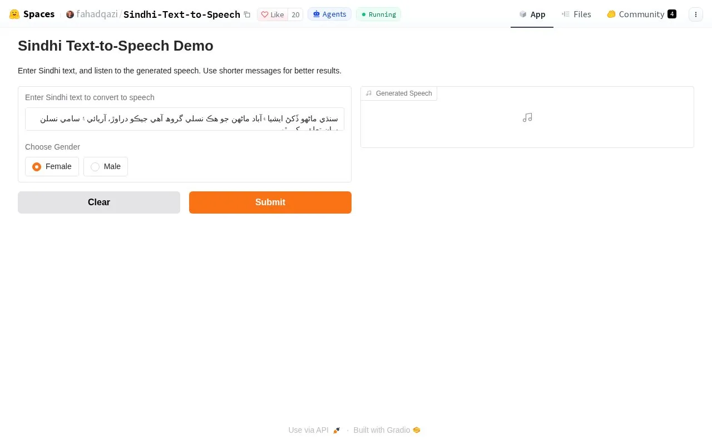Open fahadqazi profile avatar

pyautogui.click(x=70, y=14)
